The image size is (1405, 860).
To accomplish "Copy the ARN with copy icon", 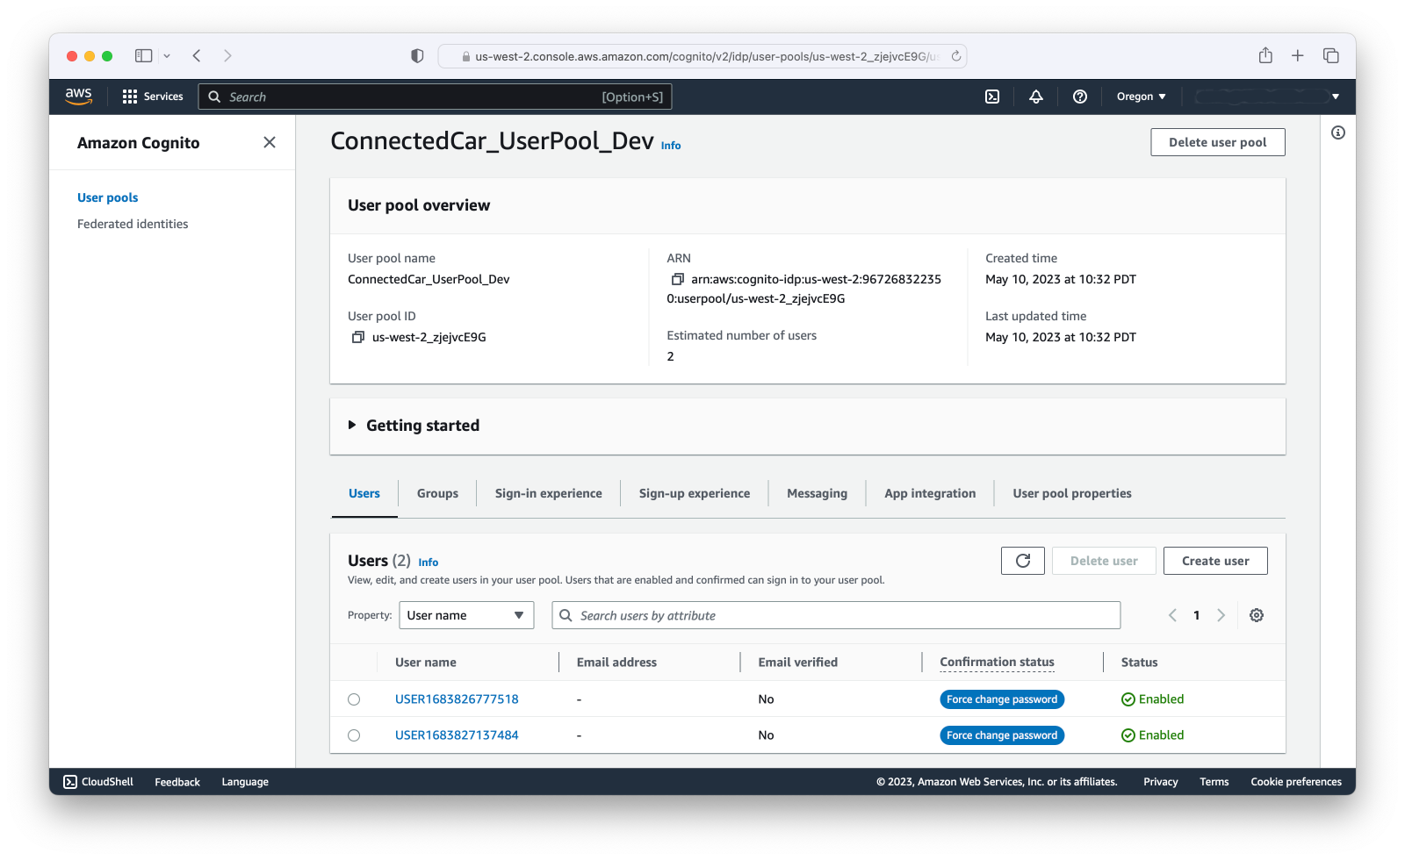I will click(x=678, y=279).
